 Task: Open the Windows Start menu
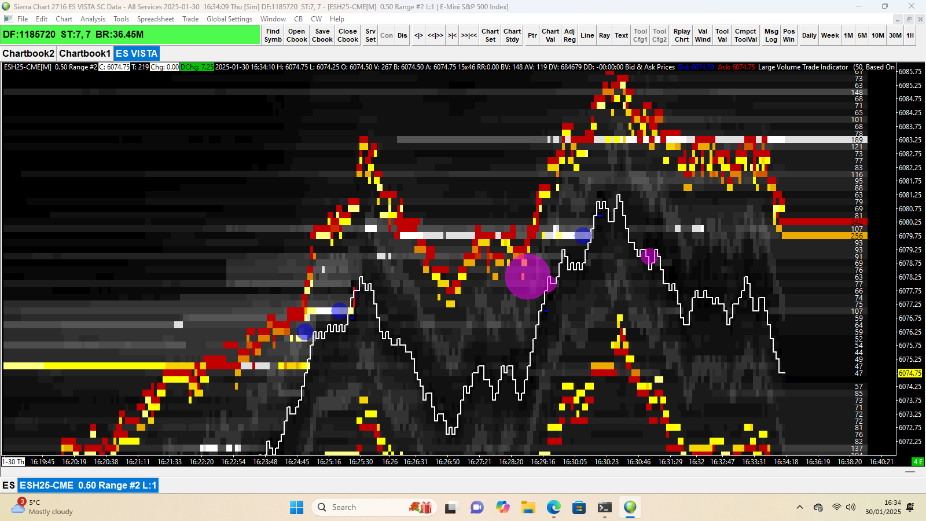tap(296, 508)
